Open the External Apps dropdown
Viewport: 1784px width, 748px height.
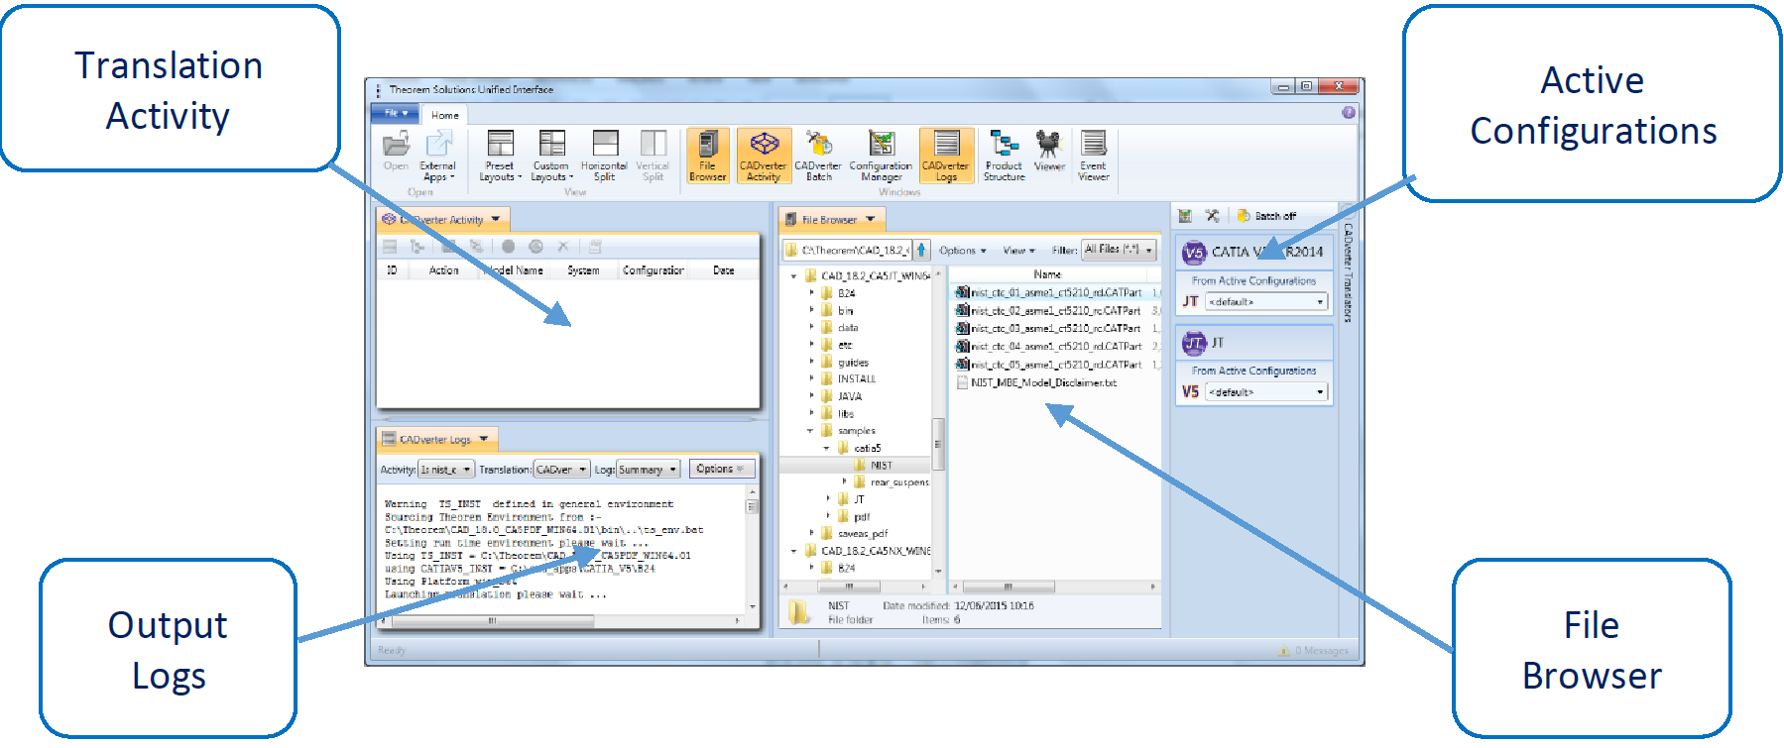point(437,156)
